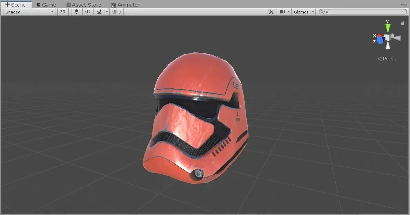Open the scene effects dropdown arrow
The height and width of the screenshot is (215, 410).
(107, 12)
